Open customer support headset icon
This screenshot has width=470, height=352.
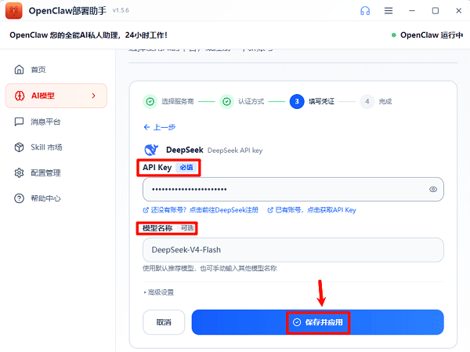pos(365,11)
